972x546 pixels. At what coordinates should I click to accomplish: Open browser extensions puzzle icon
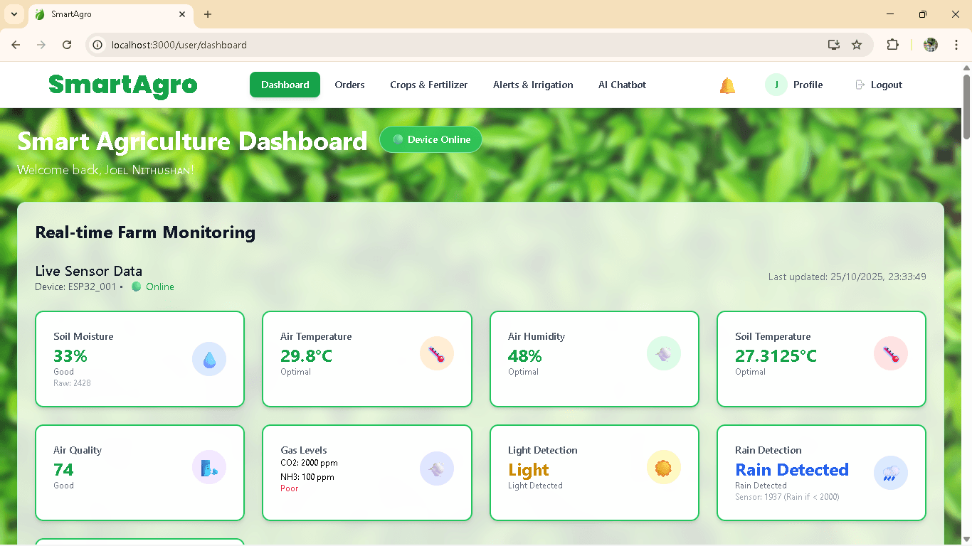click(x=892, y=44)
